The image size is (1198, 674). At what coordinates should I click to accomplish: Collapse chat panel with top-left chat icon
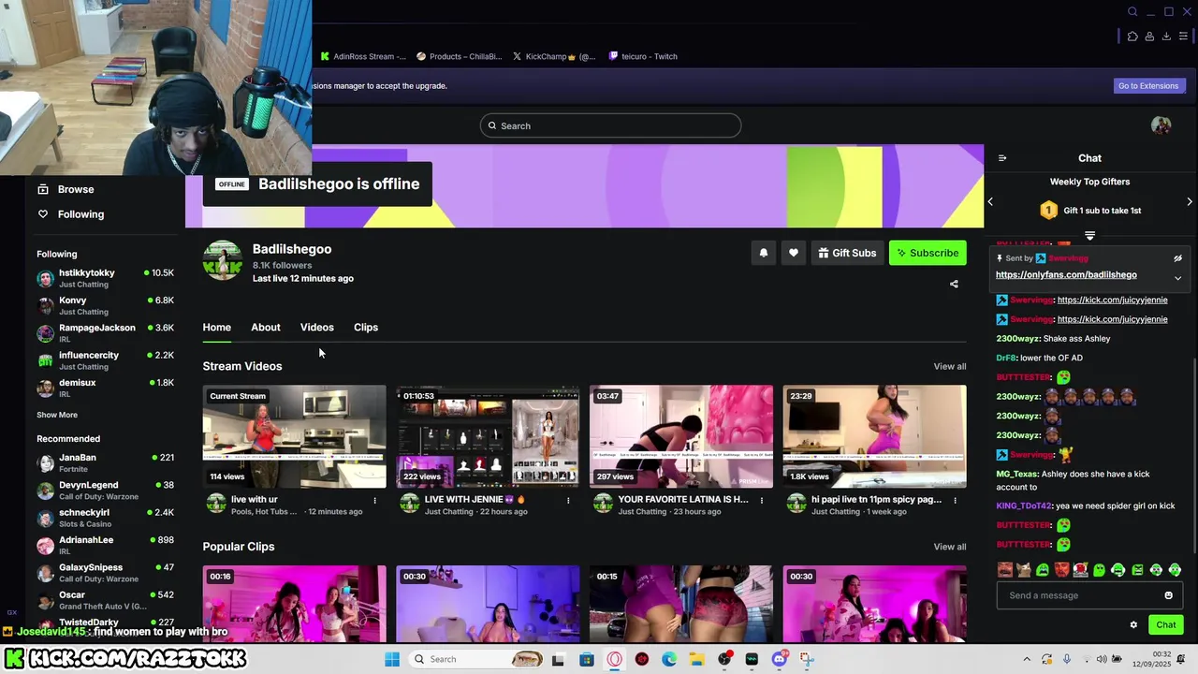pyautogui.click(x=1002, y=158)
